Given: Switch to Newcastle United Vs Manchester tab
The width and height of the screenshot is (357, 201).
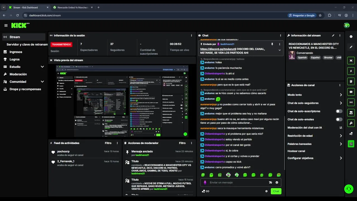Looking at the screenshot, I should point(73,8).
